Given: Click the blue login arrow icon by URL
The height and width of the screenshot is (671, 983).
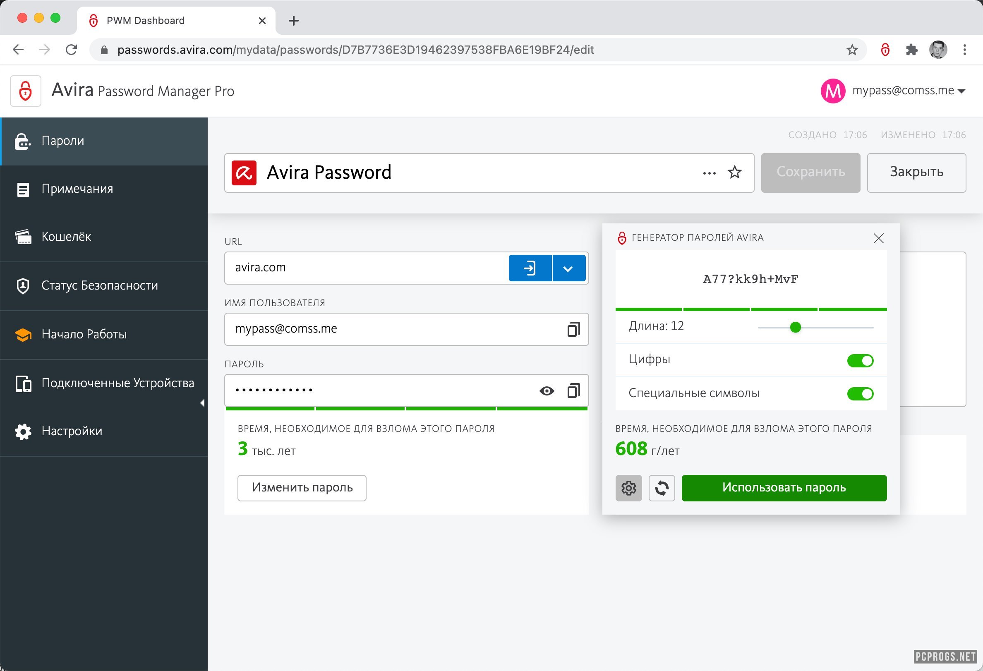Looking at the screenshot, I should 530,268.
